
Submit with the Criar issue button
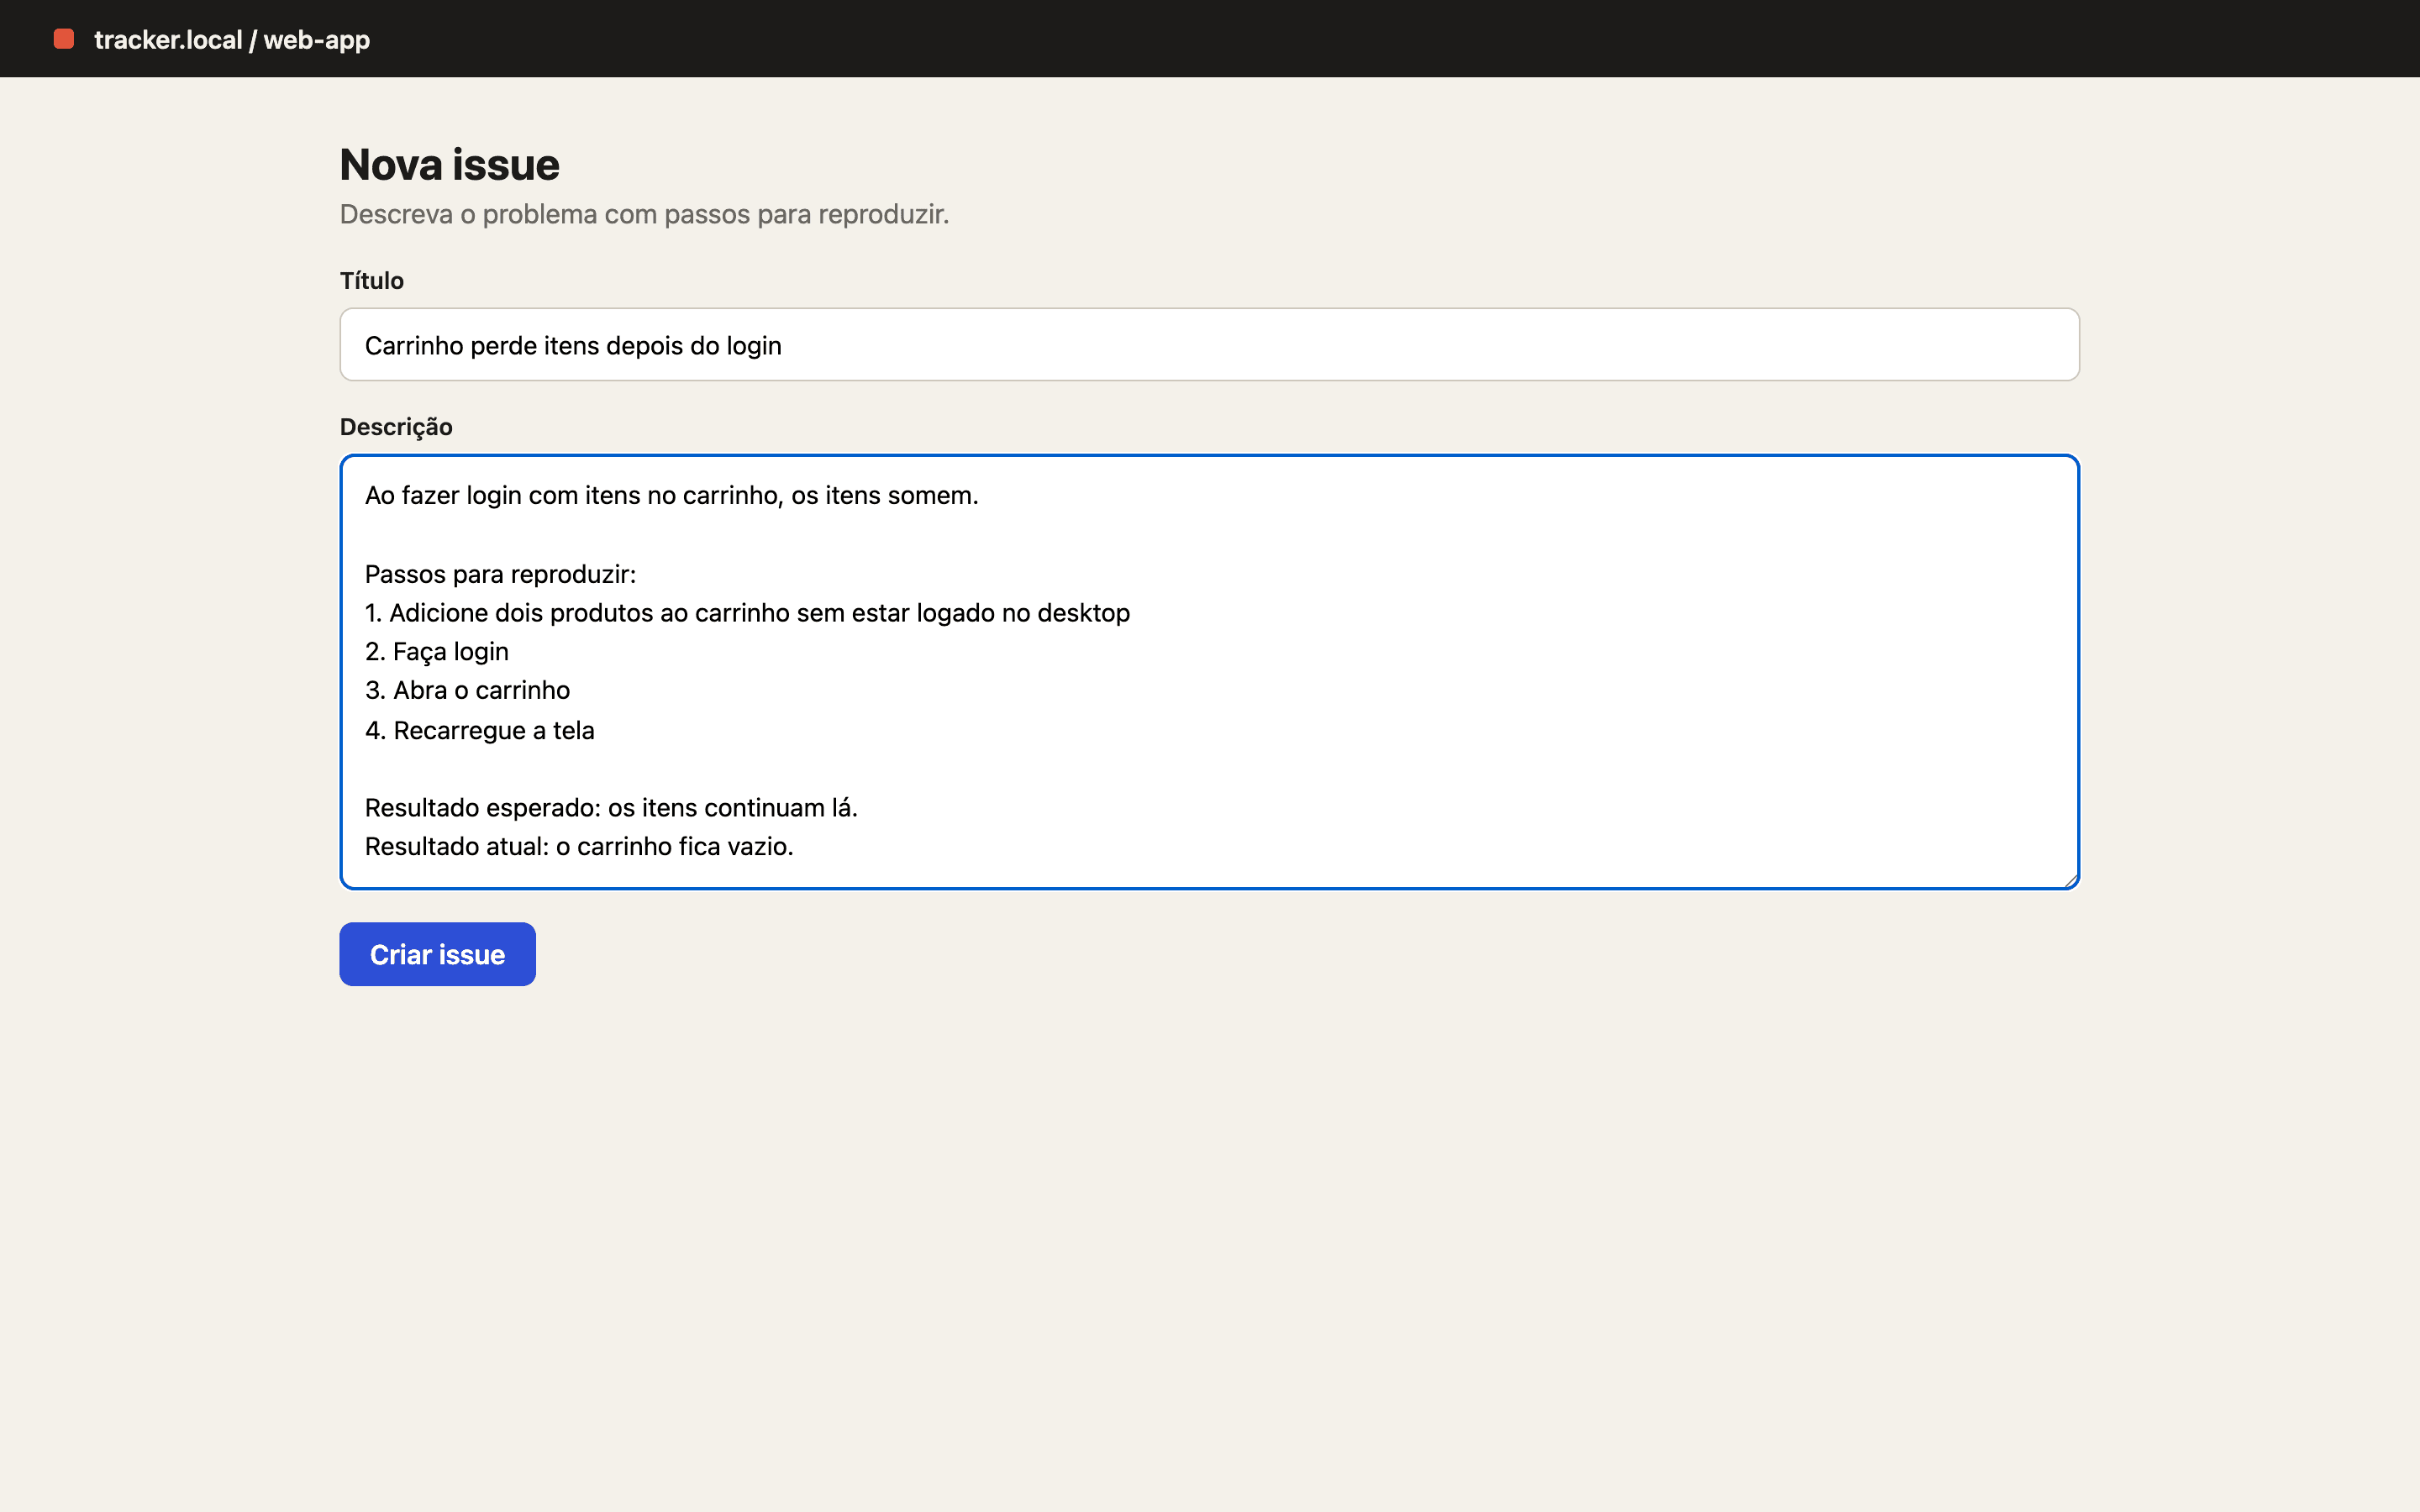tap(437, 954)
